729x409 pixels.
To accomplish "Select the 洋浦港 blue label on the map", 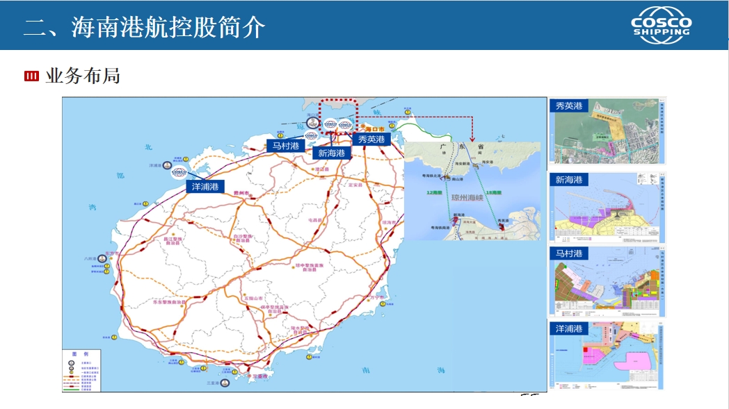I will [x=205, y=187].
